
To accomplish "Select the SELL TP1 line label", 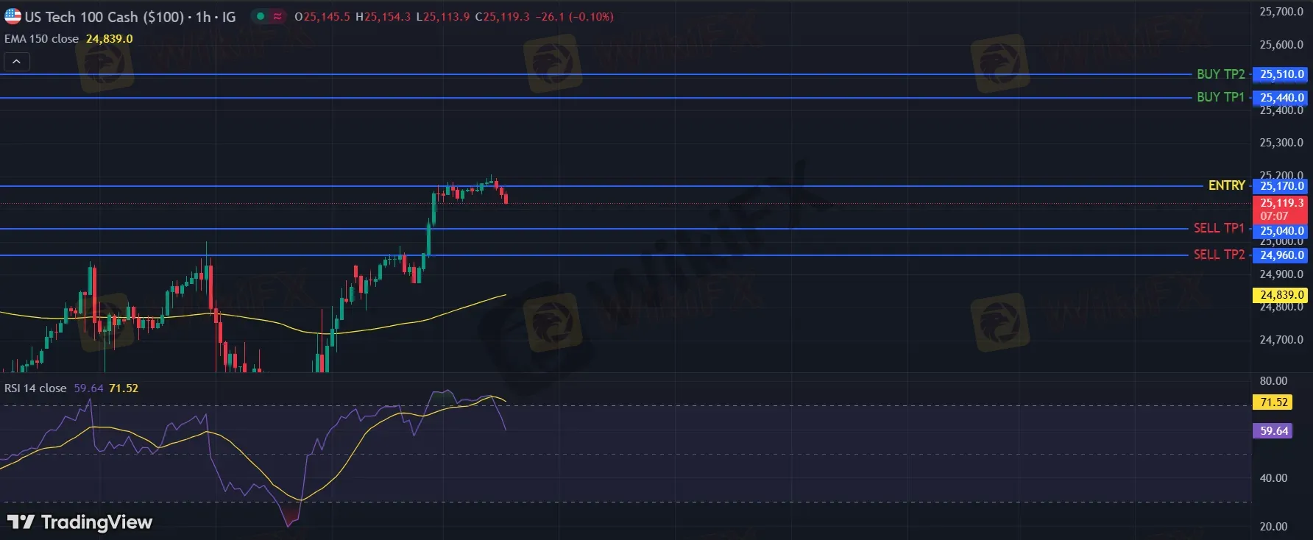I will click(1220, 228).
